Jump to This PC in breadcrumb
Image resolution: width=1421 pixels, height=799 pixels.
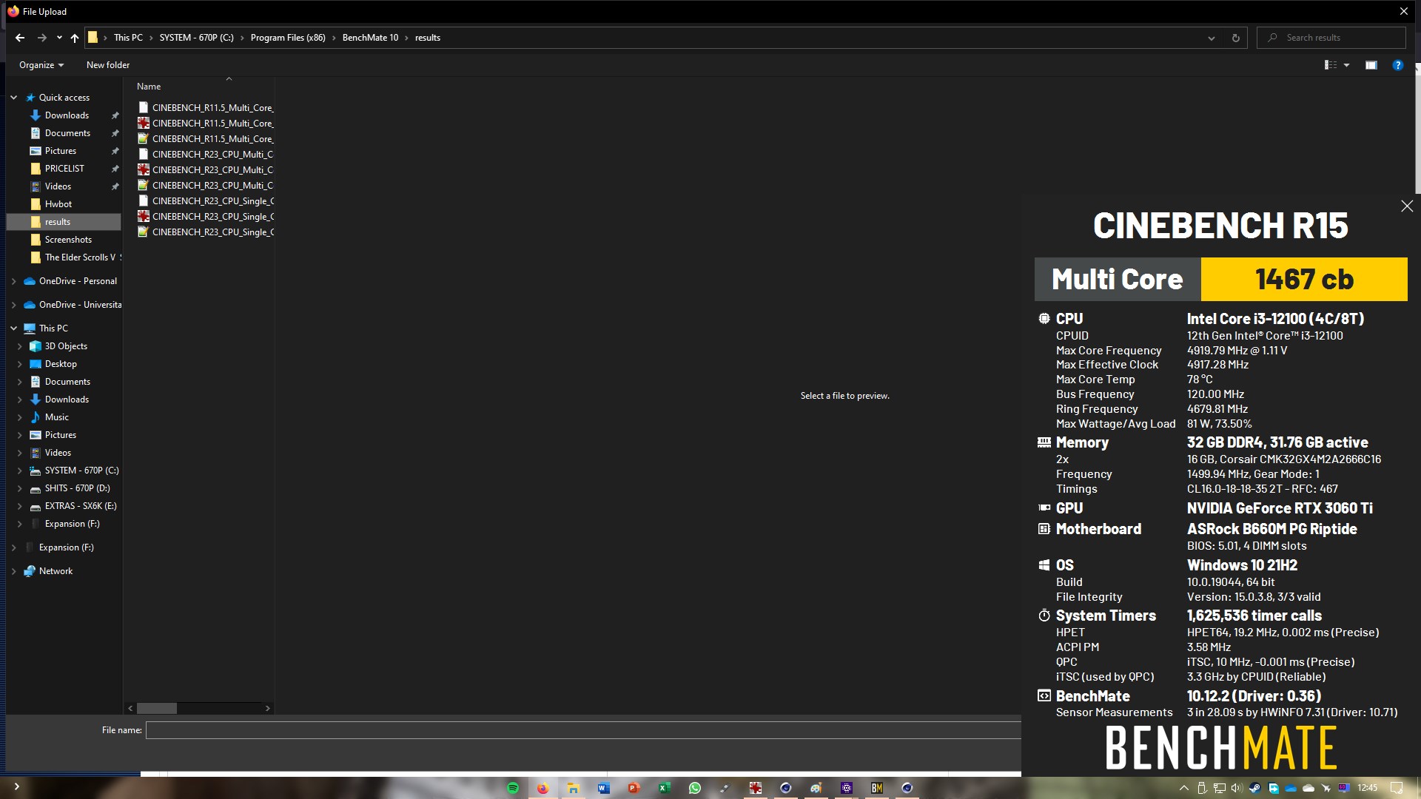pos(128,38)
